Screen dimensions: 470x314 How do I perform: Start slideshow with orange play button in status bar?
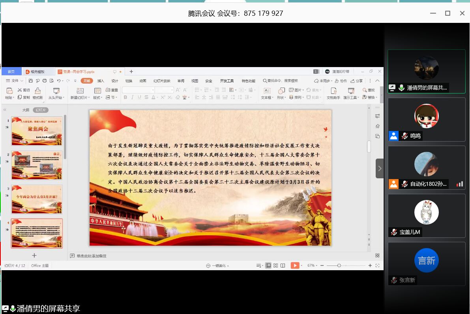point(295,265)
